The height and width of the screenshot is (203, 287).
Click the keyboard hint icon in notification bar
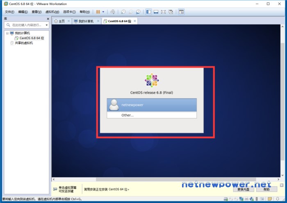(x=55, y=189)
